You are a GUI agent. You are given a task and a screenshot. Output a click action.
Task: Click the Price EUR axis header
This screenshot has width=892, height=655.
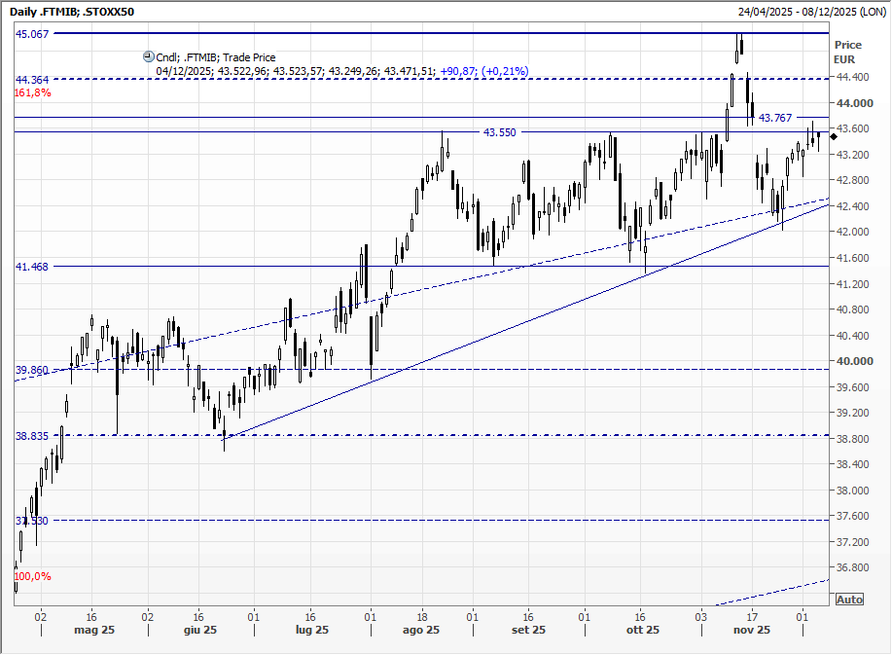(x=847, y=52)
